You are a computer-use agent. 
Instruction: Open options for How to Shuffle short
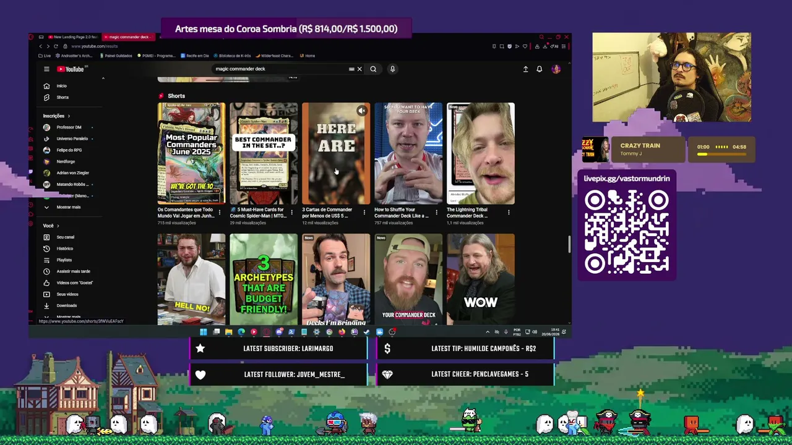coord(436,213)
